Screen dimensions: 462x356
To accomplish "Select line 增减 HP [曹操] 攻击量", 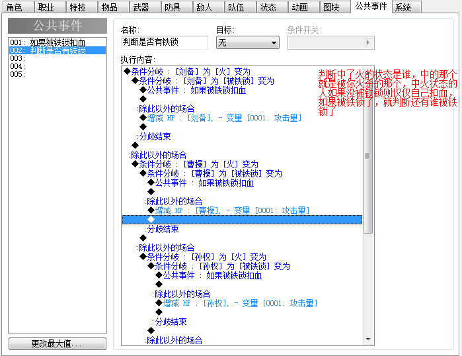I will tap(242, 210).
